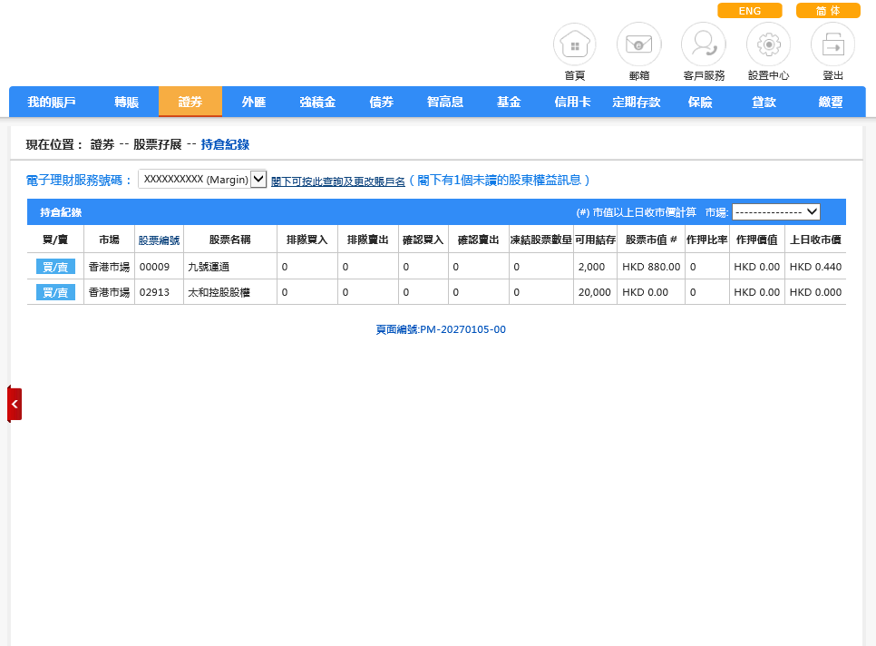
Task: Switch language to ENG
Action: click(x=749, y=11)
